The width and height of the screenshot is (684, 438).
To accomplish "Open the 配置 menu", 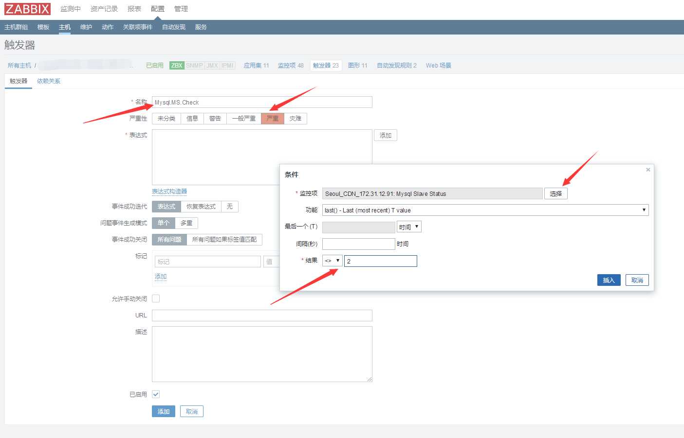I will click(158, 9).
